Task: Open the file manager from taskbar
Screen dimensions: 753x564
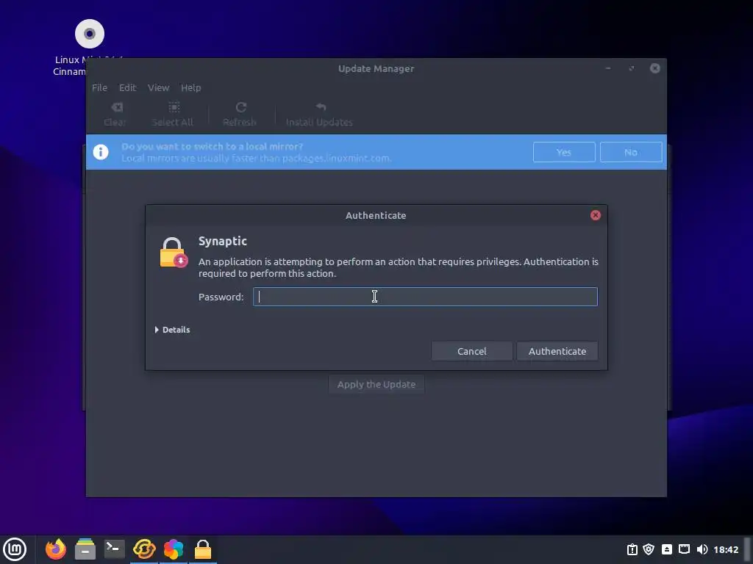Action: pos(85,549)
